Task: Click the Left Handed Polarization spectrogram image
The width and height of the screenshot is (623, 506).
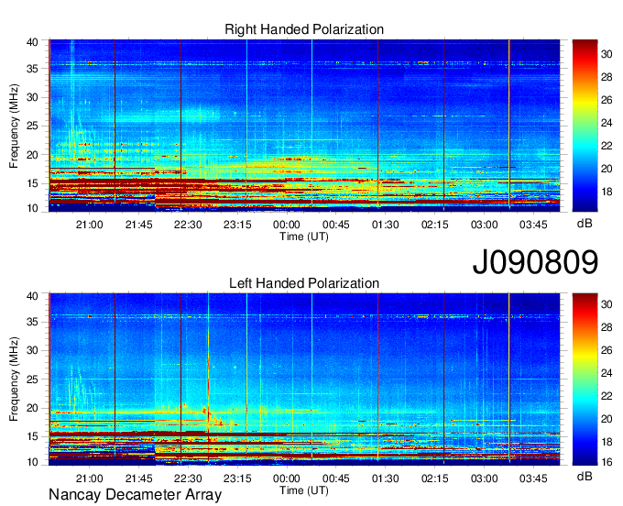Action: [304, 379]
